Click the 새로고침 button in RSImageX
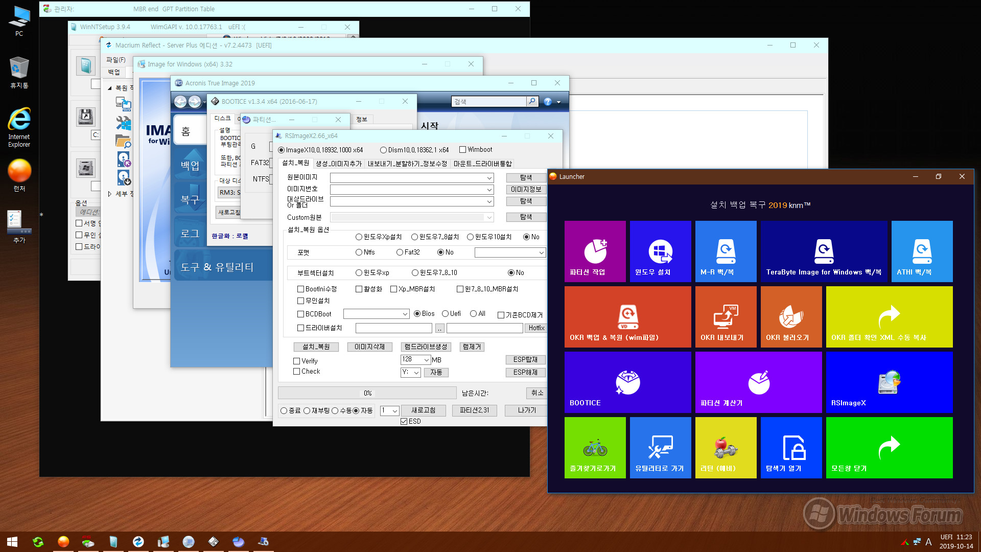Image resolution: width=981 pixels, height=552 pixels. pyautogui.click(x=424, y=410)
